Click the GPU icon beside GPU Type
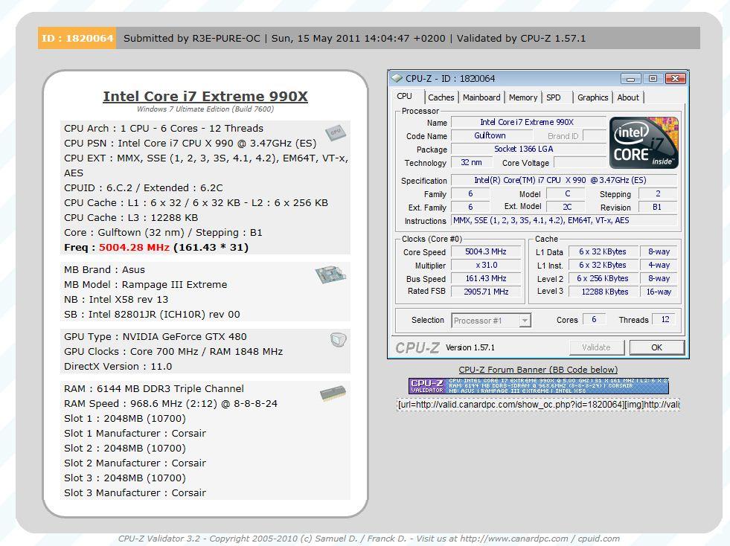The height and width of the screenshot is (546, 730). click(339, 340)
